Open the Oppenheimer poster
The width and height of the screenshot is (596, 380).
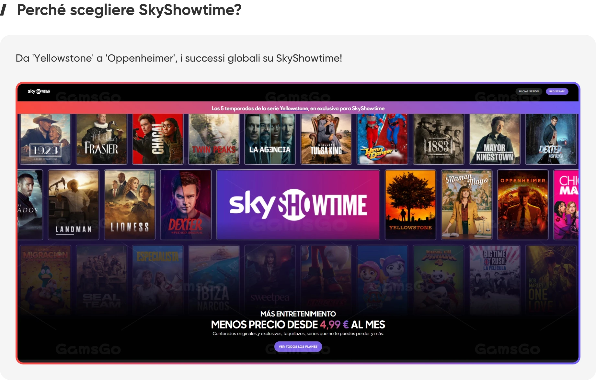(523, 205)
